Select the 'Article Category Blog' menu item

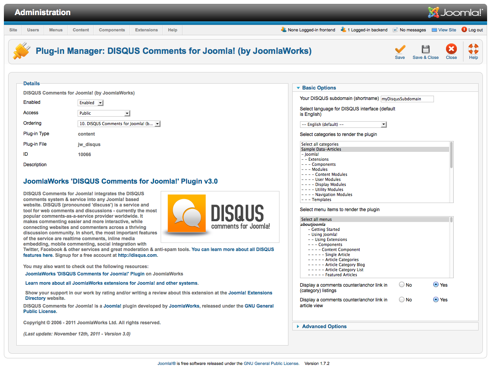(x=375, y=265)
